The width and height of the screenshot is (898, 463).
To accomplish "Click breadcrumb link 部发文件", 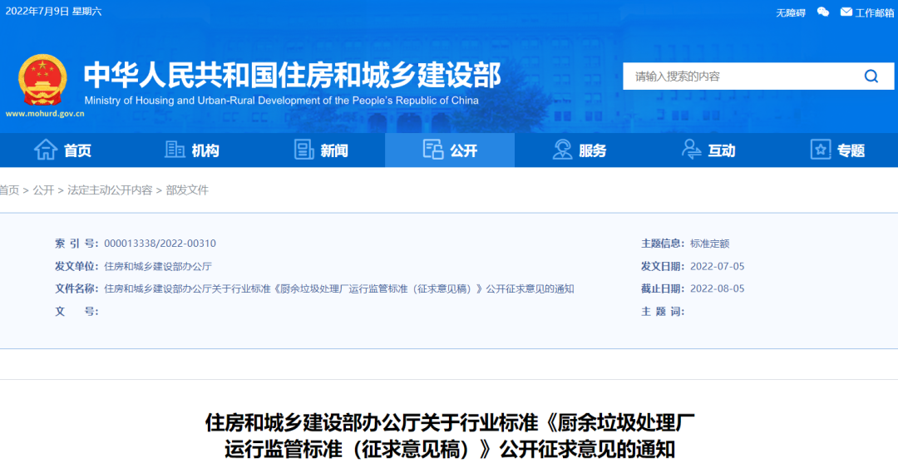I will (187, 190).
